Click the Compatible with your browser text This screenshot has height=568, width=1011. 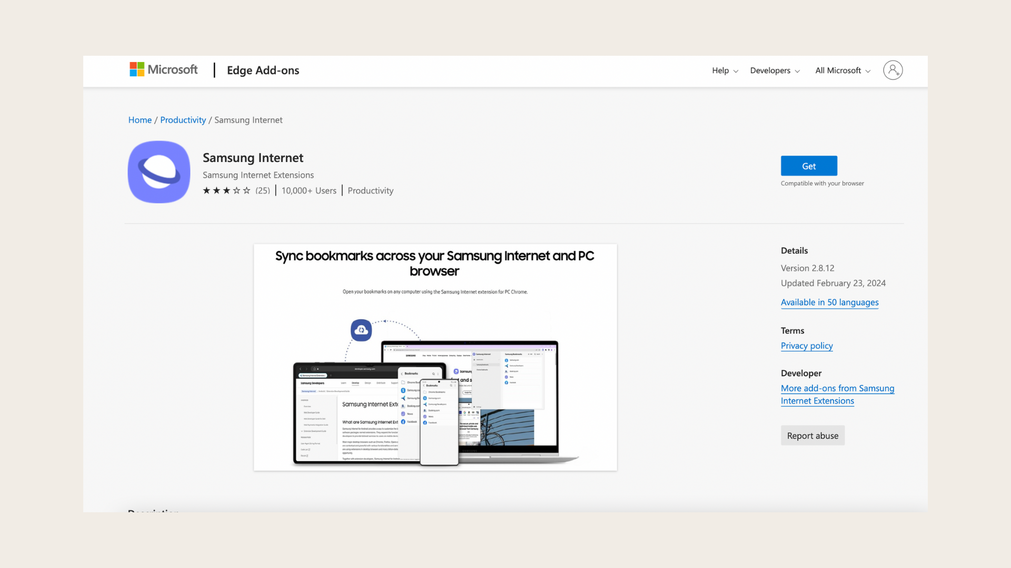click(822, 184)
